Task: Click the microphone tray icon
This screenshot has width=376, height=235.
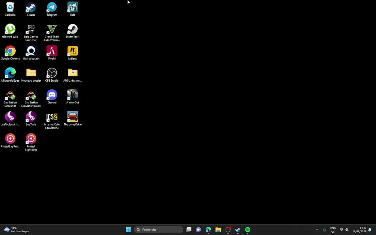Action: pos(324,230)
